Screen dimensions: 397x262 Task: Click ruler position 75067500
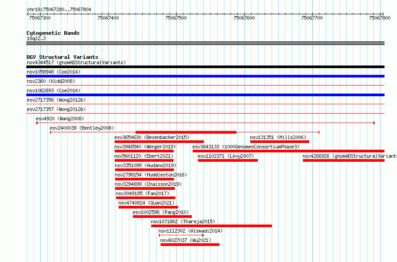coord(176,18)
